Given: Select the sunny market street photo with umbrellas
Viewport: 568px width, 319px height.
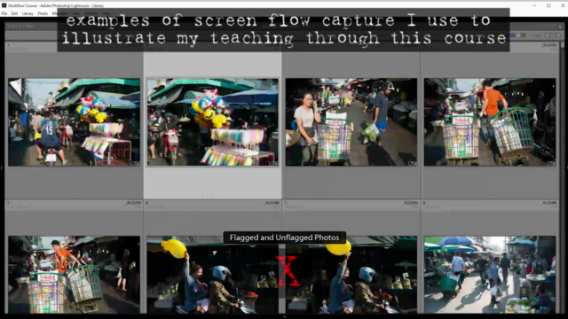Looking at the screenshot, I should (490, 275).
